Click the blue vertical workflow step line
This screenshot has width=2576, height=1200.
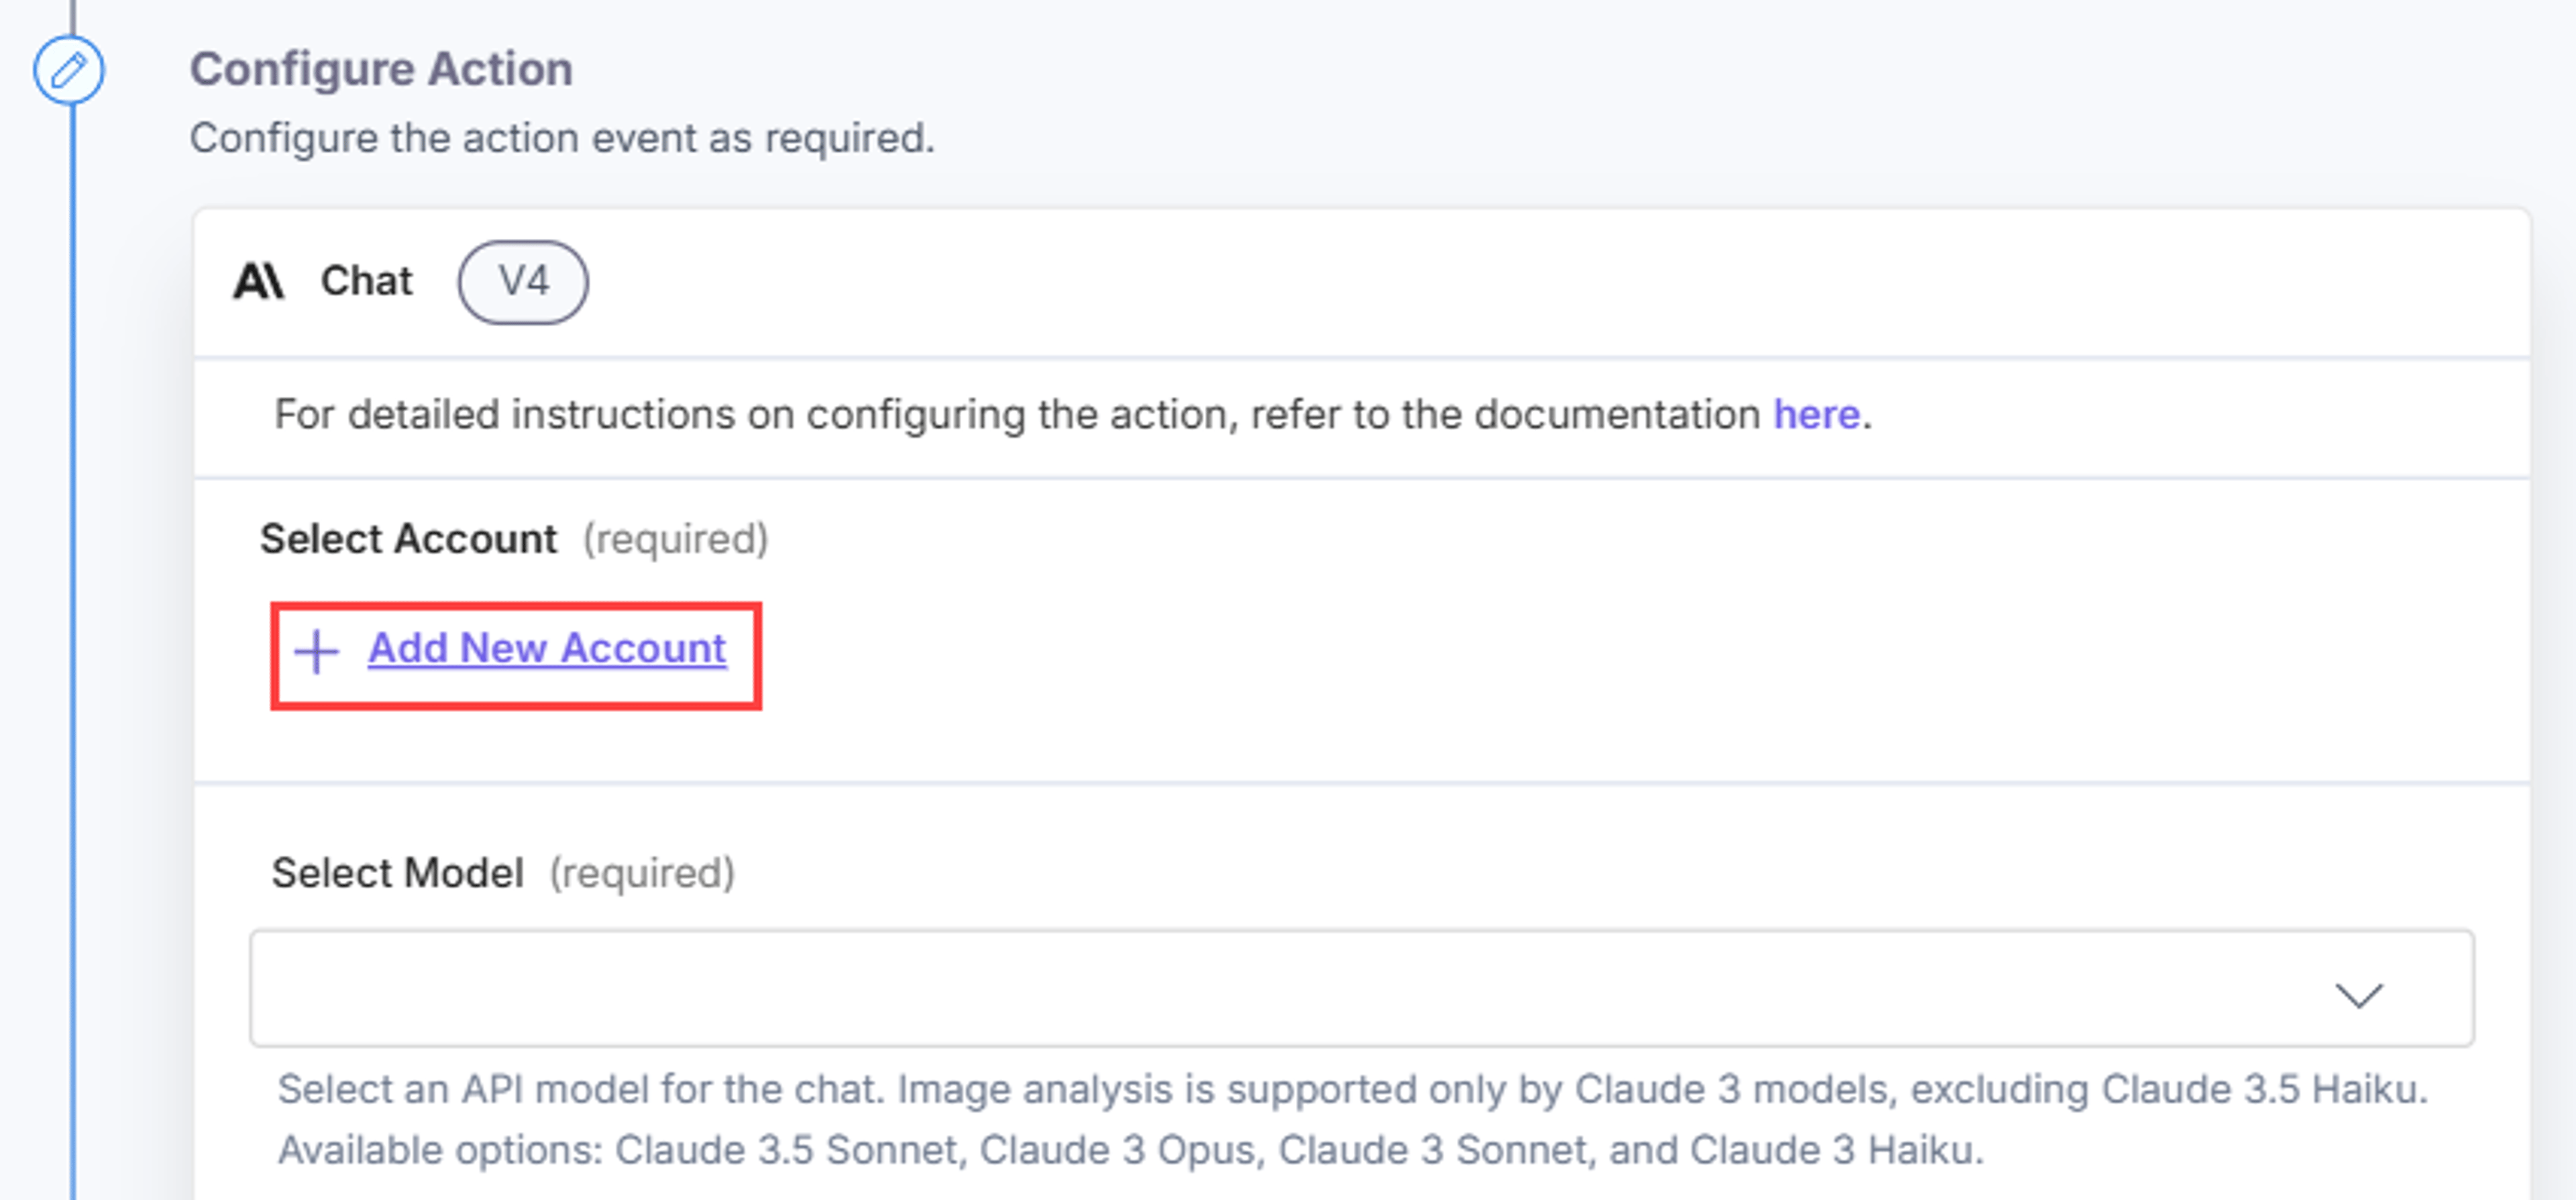coord(72,650)
